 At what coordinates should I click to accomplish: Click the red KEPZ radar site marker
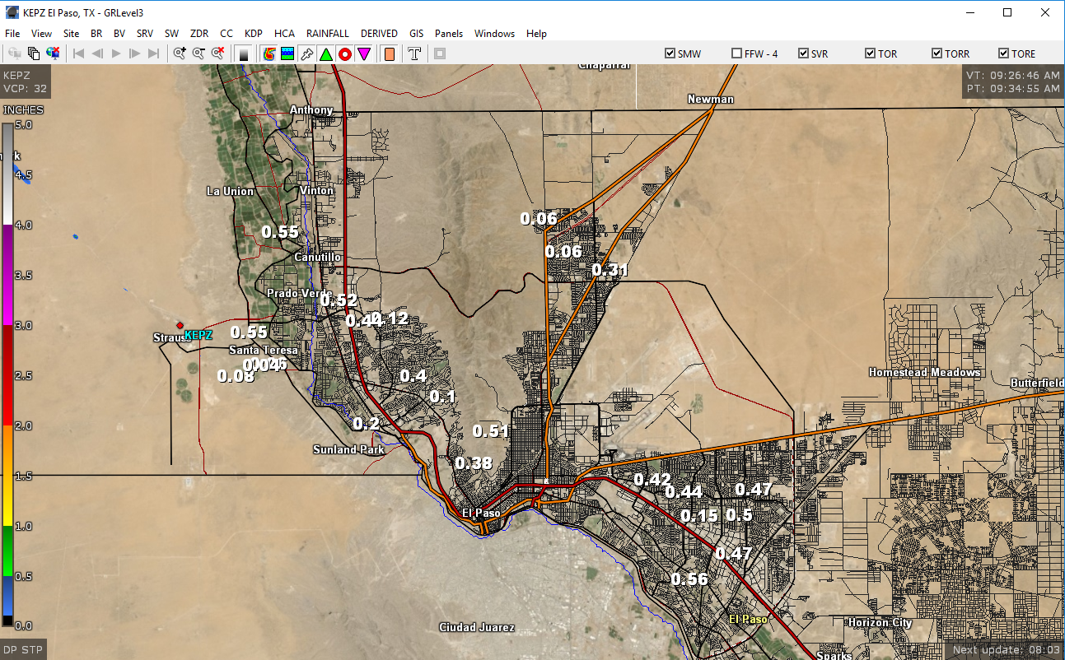click(x=180, y=325)
